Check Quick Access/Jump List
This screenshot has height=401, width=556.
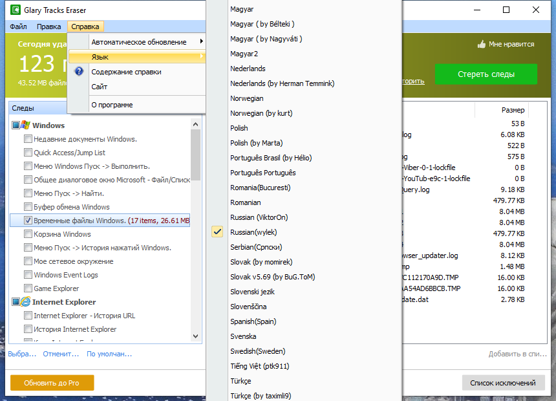tap(28, 152)
